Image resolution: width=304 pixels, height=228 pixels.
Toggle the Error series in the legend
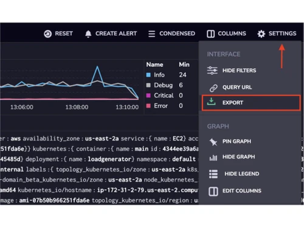coord(161,106)
